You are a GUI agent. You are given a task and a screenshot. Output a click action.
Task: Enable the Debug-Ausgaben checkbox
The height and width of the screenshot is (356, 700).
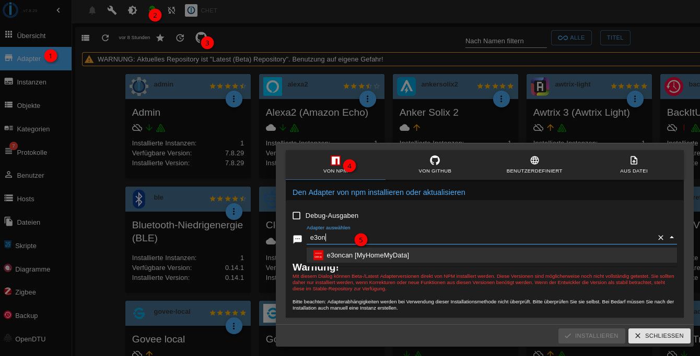(x=297, y=215)
